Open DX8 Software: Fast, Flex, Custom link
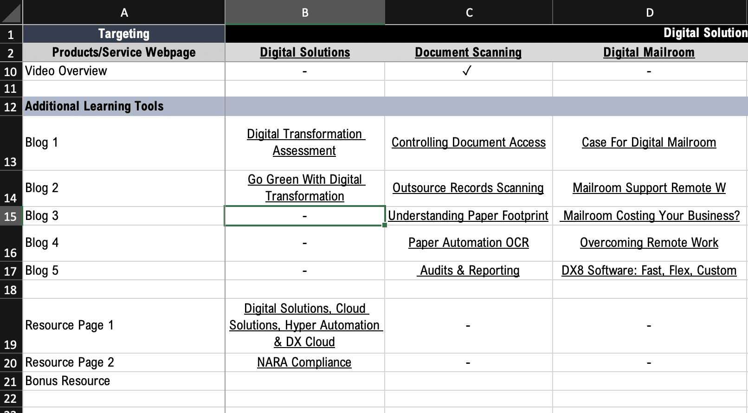748x413 pixels. coord(649,271)
